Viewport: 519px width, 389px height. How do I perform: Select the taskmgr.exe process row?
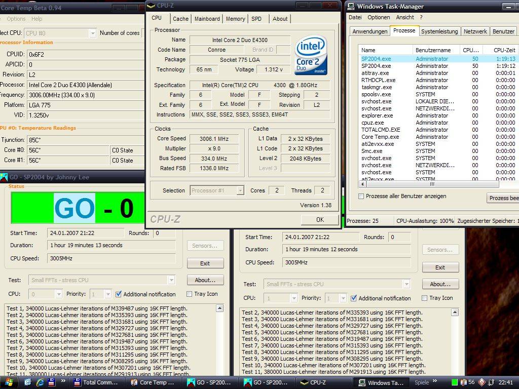pyautogui.click(x=438, y=87)
